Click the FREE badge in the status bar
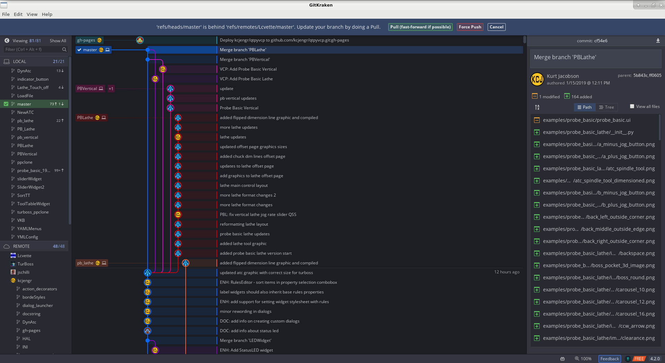 [x=639, y=359]
